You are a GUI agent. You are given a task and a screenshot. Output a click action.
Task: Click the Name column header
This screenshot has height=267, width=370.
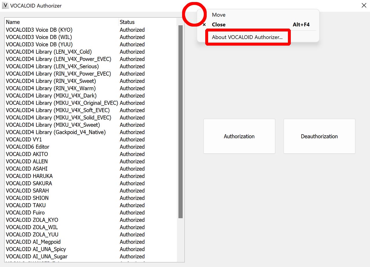pyautogui.click(x=13, y=22)
